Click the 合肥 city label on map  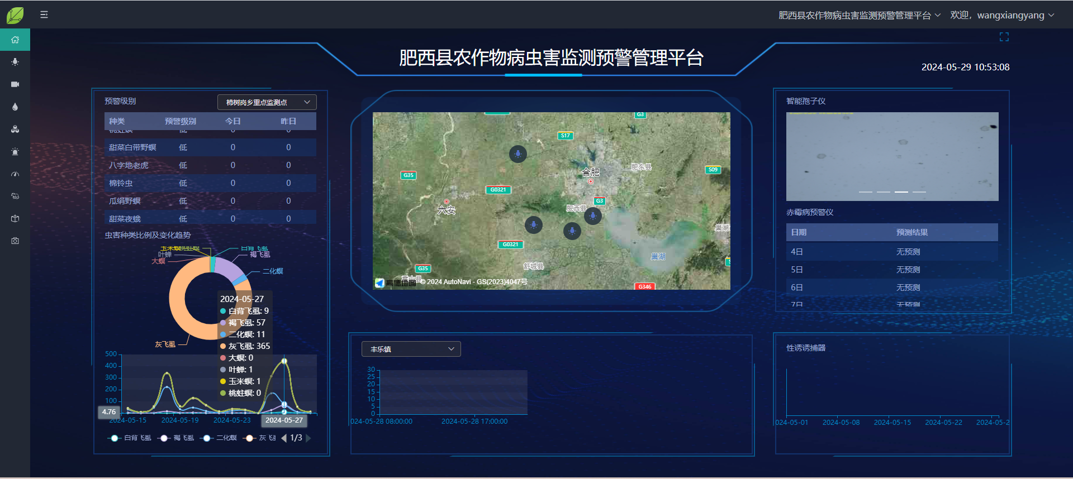tap(591, 172)
